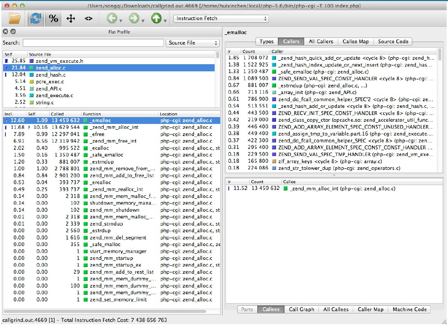Open the back history dropdown arrow

[121, 21]
